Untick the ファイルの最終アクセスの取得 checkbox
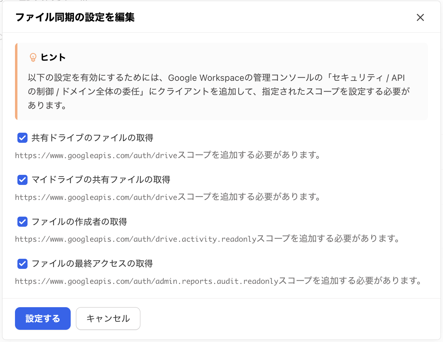 tap(23, 264)
